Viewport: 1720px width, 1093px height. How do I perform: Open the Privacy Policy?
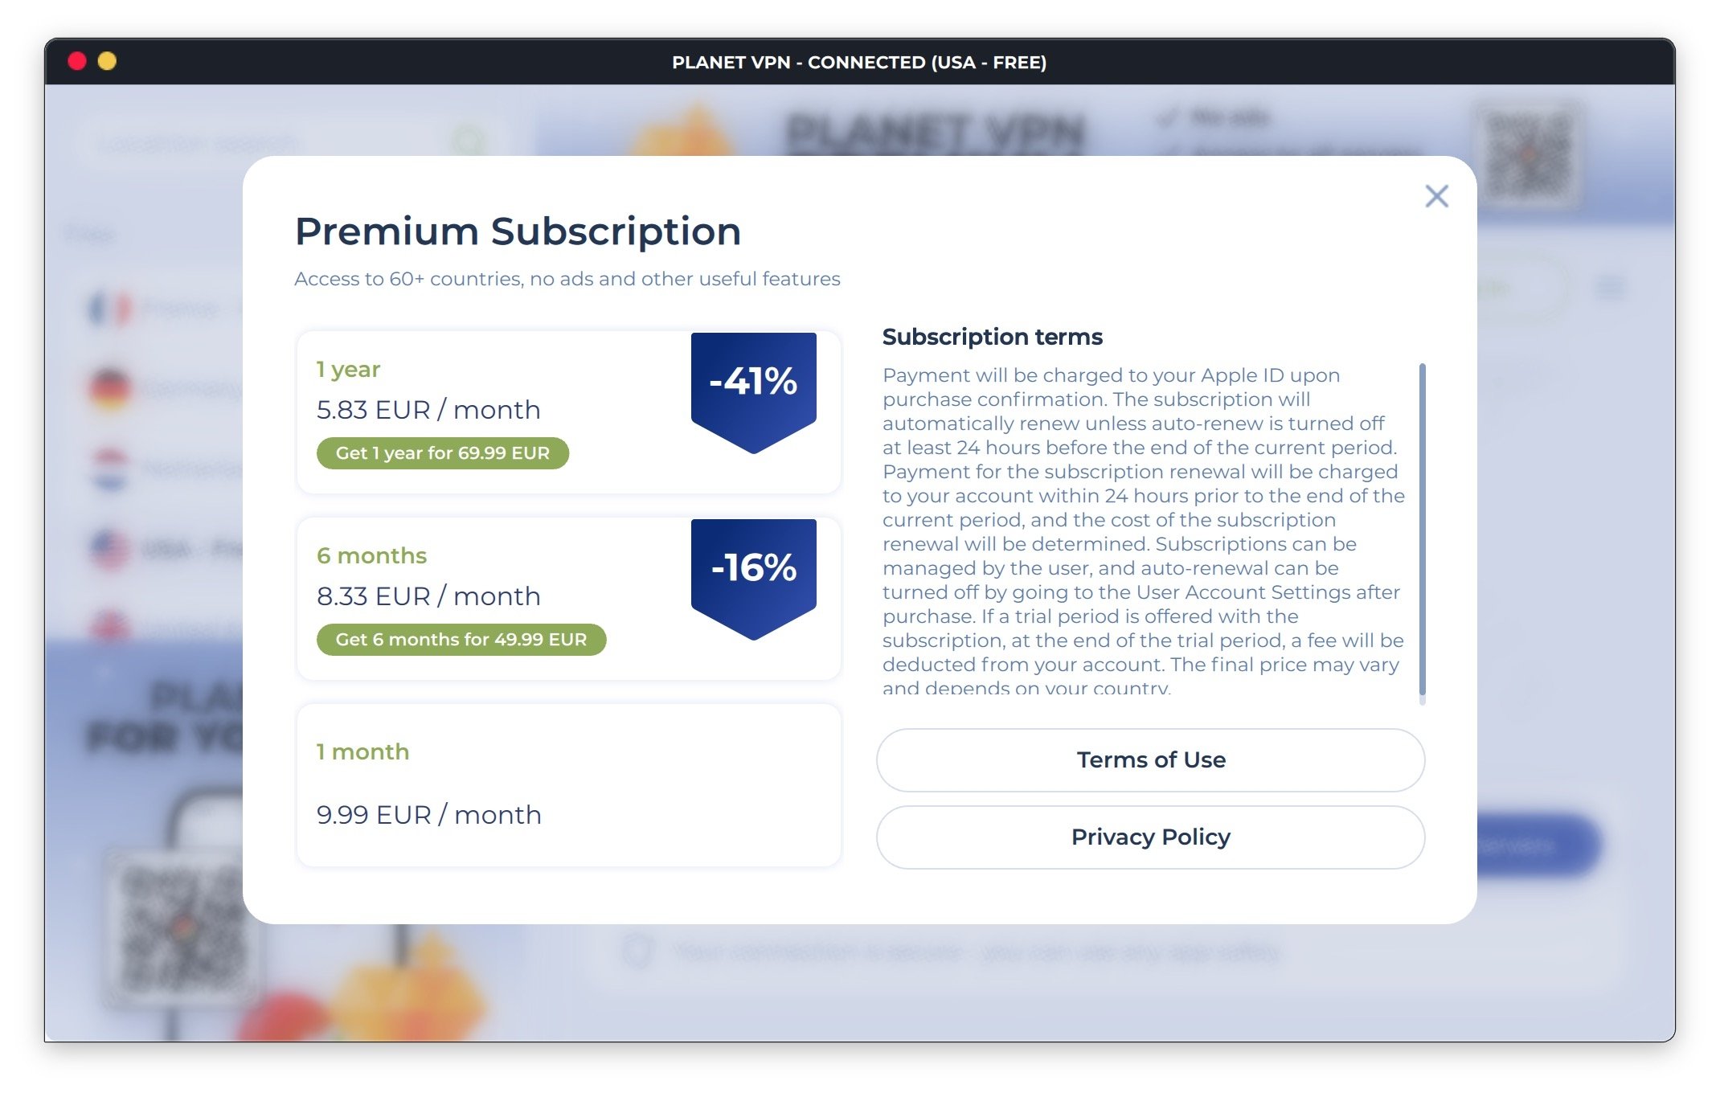1150,837
